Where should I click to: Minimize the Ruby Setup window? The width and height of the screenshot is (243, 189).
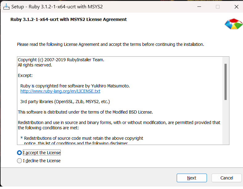pos(199,6)
